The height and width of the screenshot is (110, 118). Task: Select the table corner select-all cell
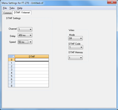(12, 56)
